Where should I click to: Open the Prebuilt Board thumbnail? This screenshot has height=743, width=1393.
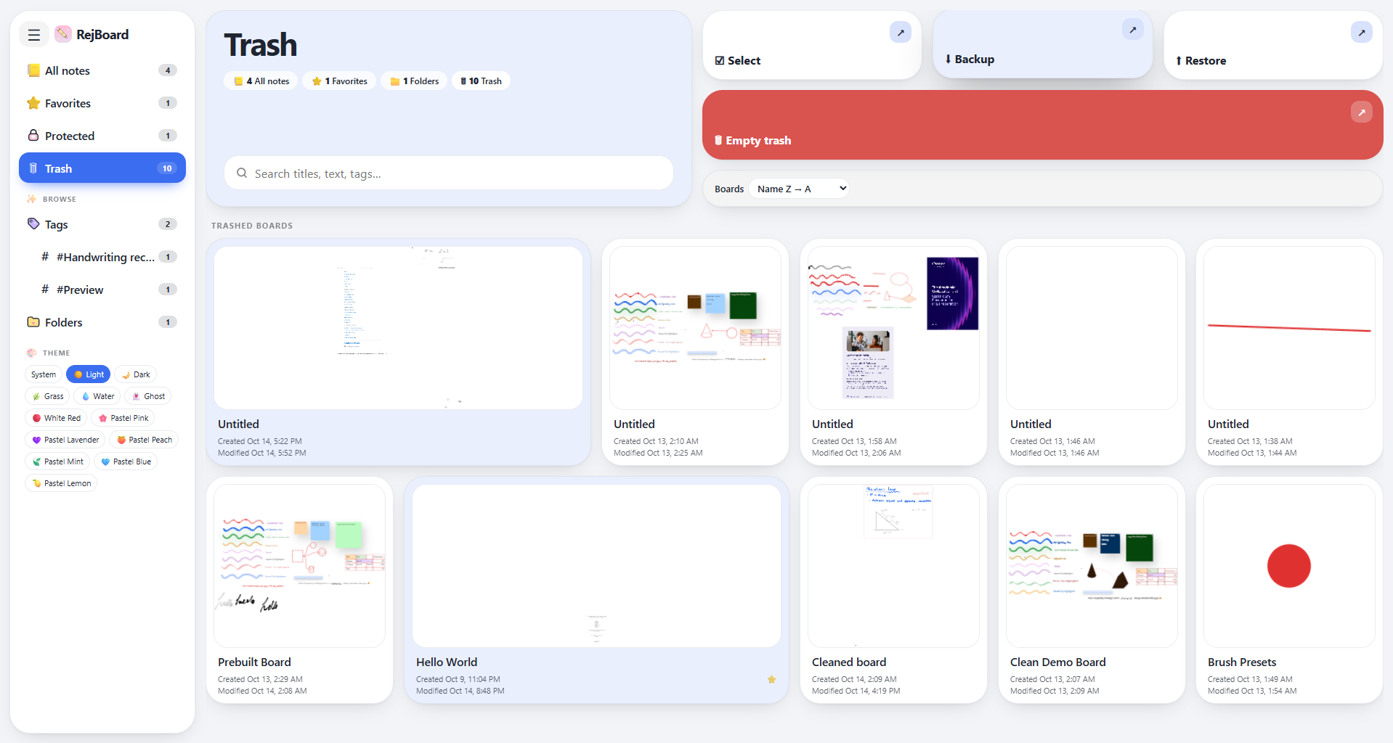(299, 566)
